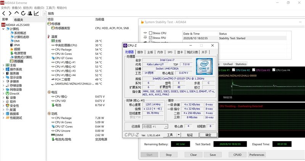Select the 传感器 sensor tree icon

(x=11, y=61)
